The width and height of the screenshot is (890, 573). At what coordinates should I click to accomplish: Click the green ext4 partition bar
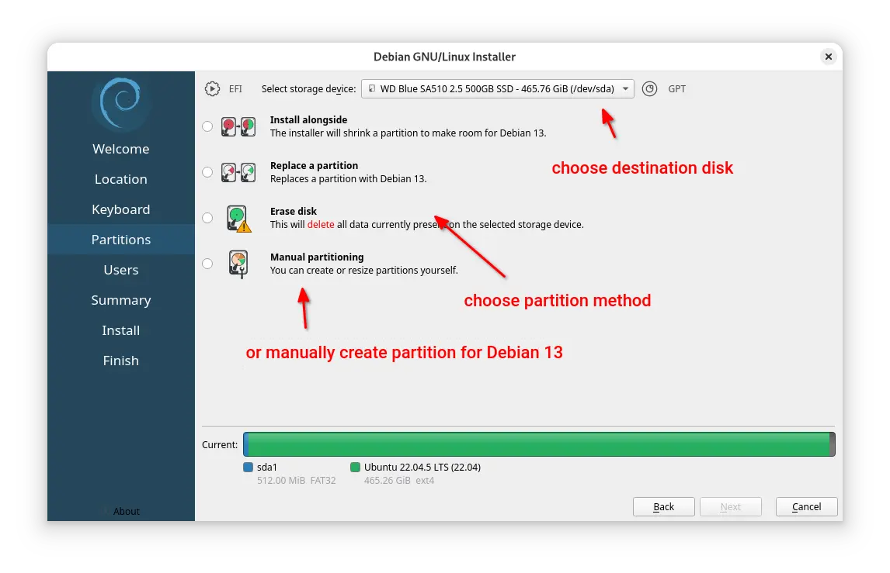[539, 444]
